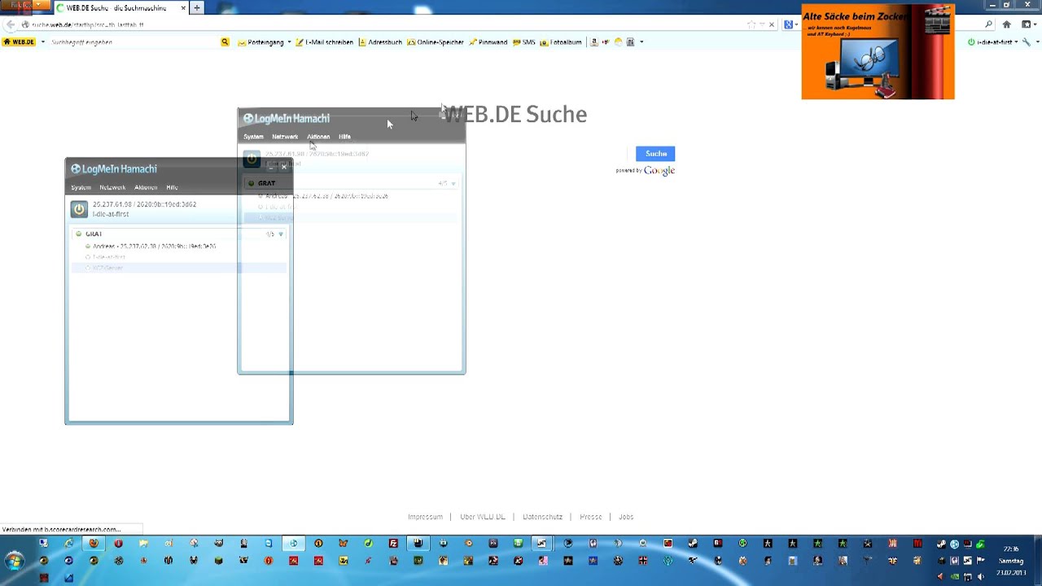Open System menu in front Hamachi window
Screen dimensions: 1042x586
81,187
